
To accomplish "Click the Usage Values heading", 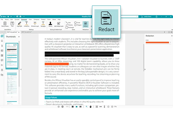I will (82, 97).
